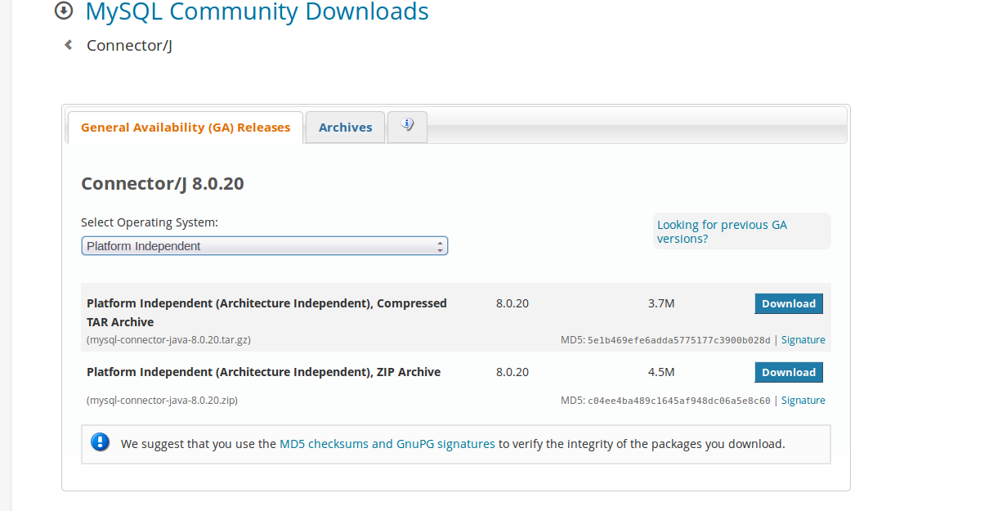This screenshot has width=998, height=511.
Task: Open Signature link for the zip file
Action: pos(803,401)
